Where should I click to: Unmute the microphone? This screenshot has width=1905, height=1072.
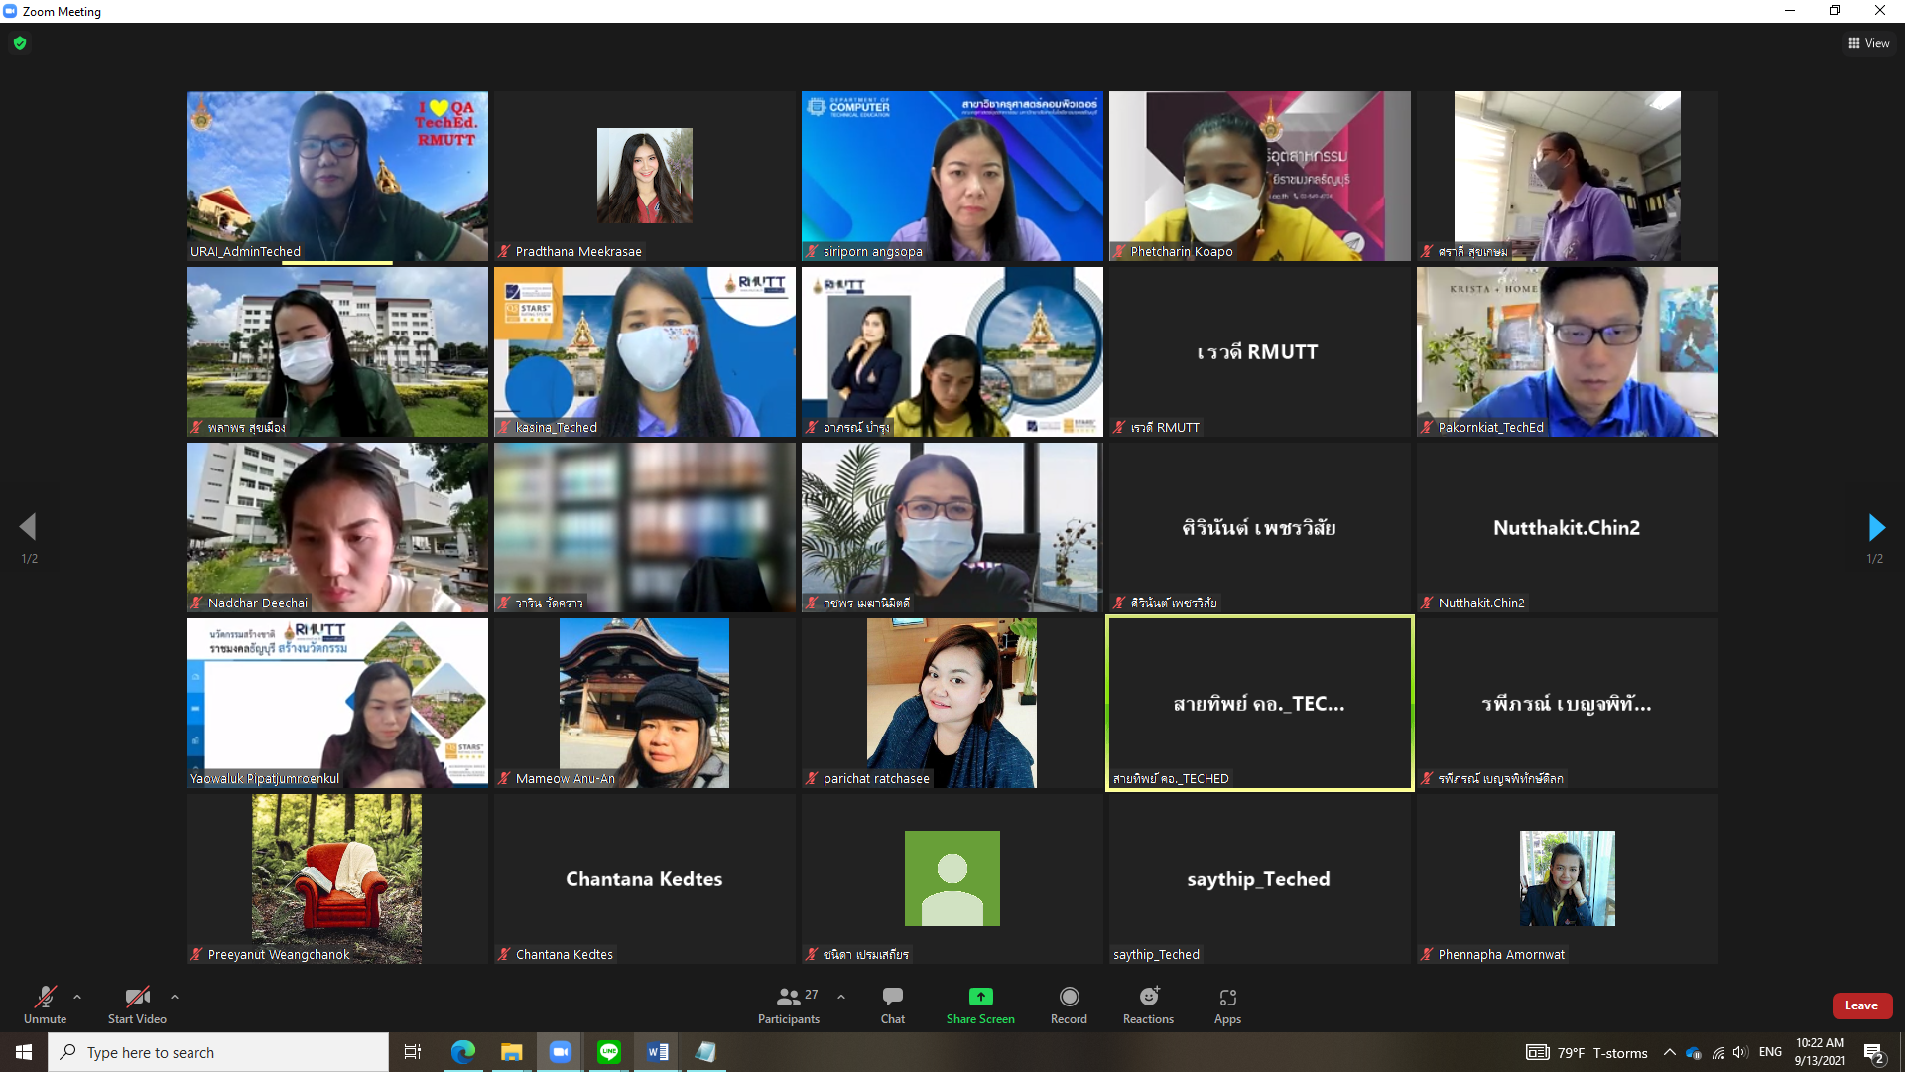coord(45,1005)
